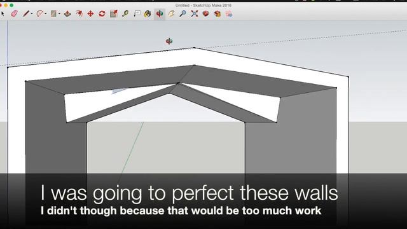The image size is (407, 229).
Task: Open the Line tool dropdown arrow
Action: [32, 13]
